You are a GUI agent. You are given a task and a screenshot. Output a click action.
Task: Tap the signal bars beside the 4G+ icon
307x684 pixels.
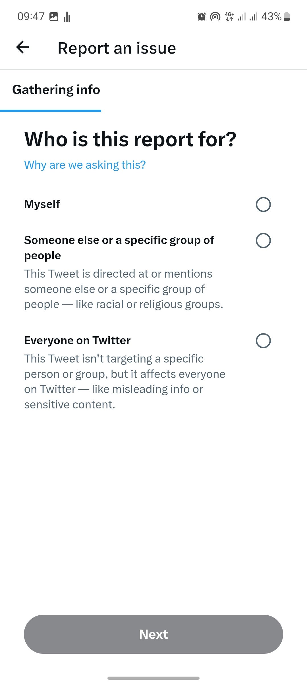(x=242, y=17)
